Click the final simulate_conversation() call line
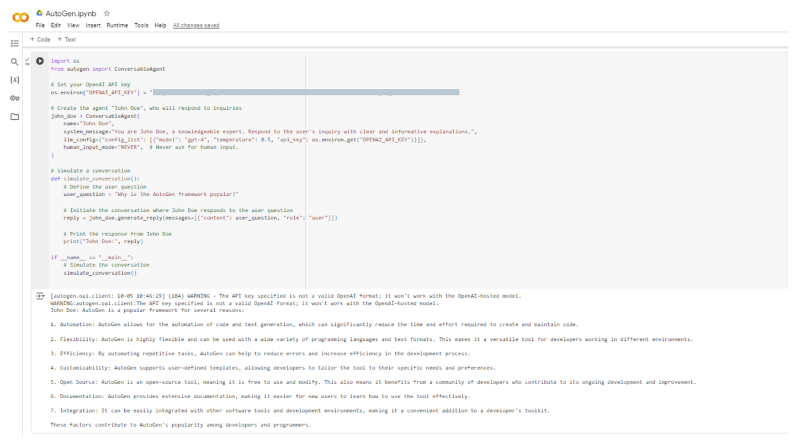Image resolution: width=795 pixels, height=444 pixels. coord(100,273)
